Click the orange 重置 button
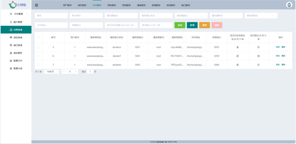 (205, 25)
